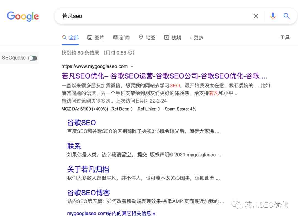Image resolution: width=298 pixels, height=218 pixels.
Task: Click the 我们大多数人都很平凡 snippet
Action: (143, 178)
